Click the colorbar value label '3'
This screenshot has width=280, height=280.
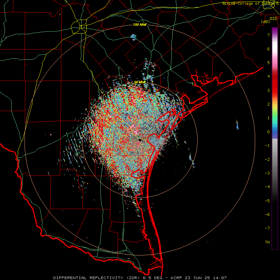268,90
